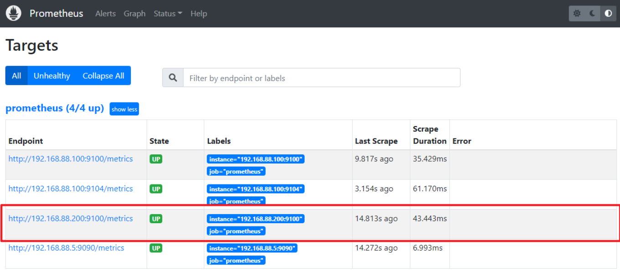620x271 pixels.
Task: Click job="prometheus" badge in 192.168.88.100:9100 row
Action: click(236, 171)
